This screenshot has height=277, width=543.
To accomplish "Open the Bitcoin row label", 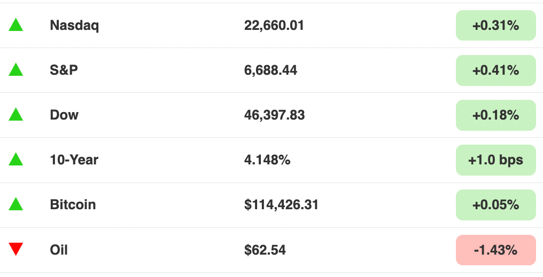I will pyautogui.click(x=73, y=205).
